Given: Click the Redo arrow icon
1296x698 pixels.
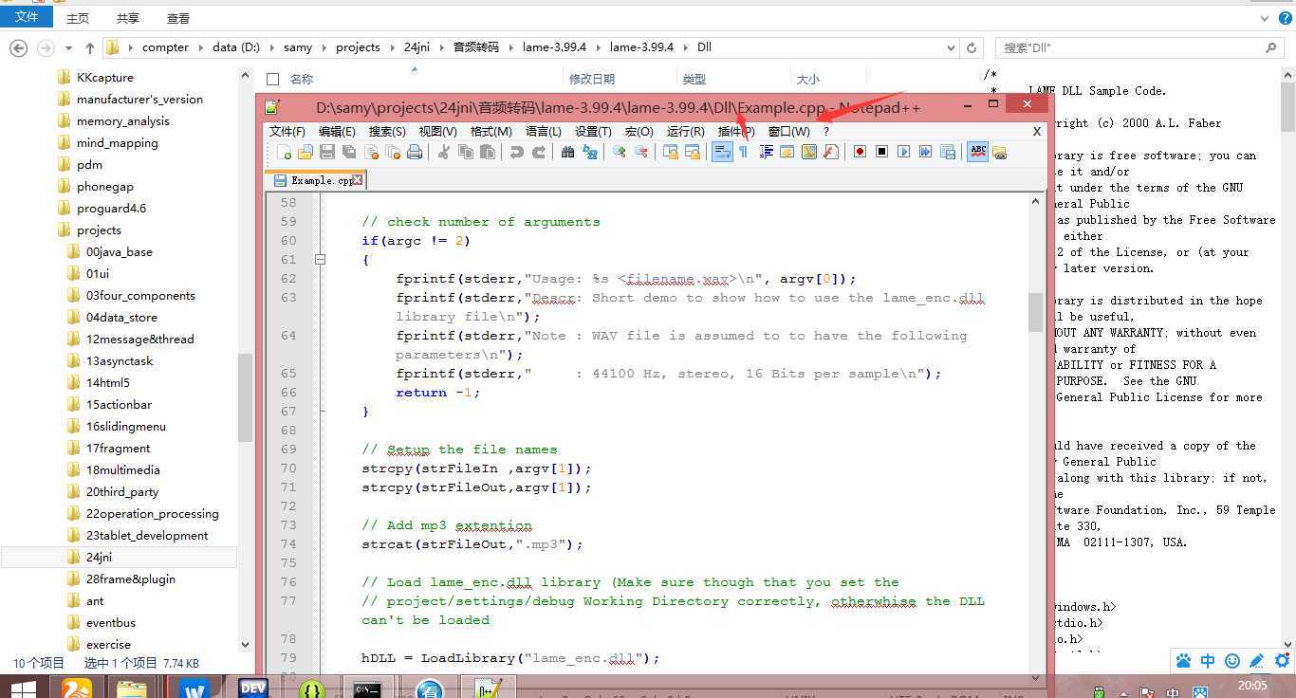Looking at the screenshot, I should 538,152.
